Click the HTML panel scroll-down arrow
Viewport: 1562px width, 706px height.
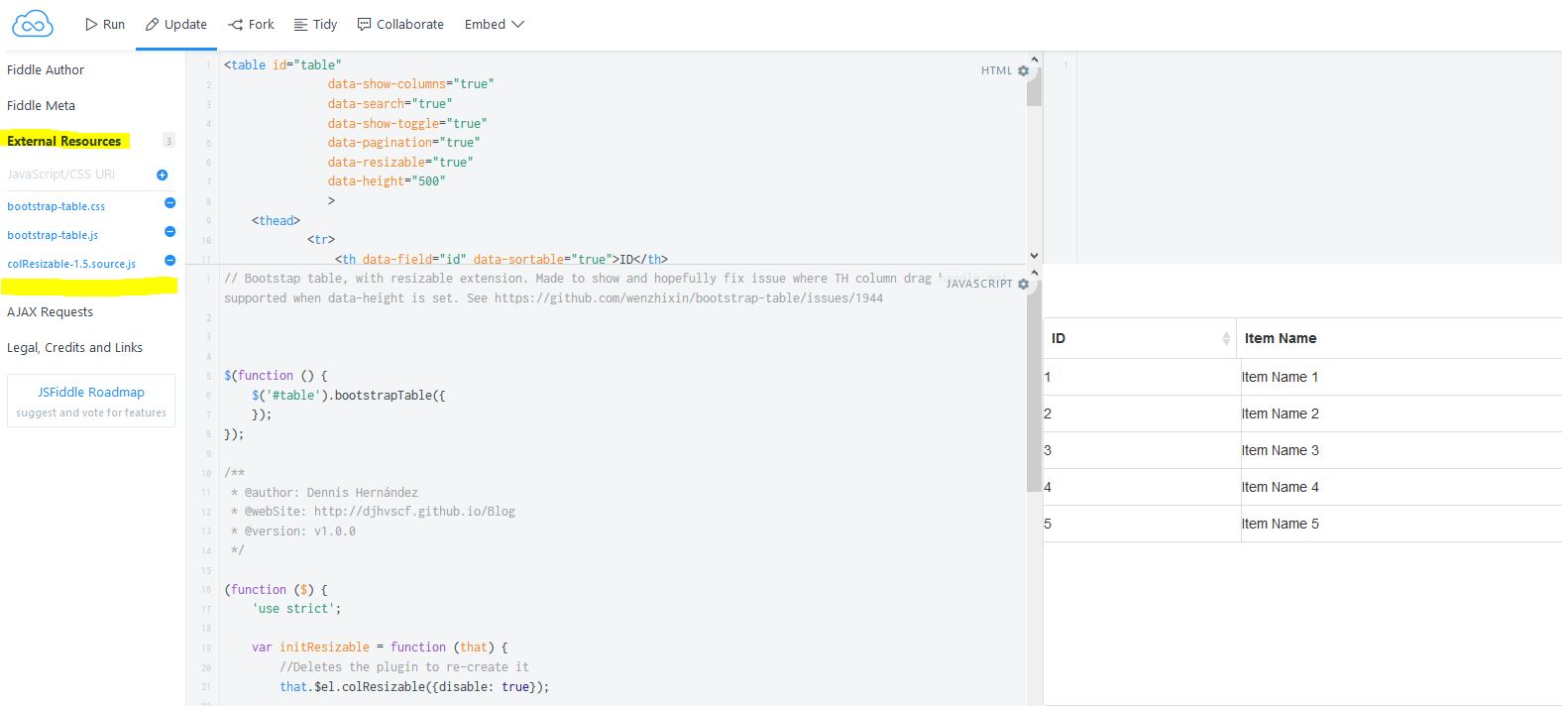pos(1035,256)
